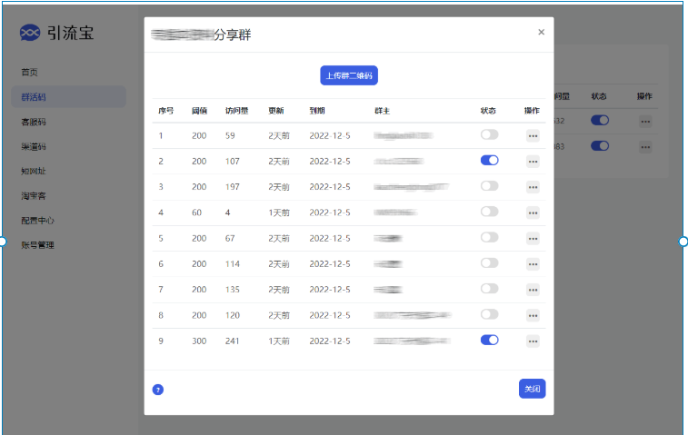Expand the more-options menu for row 2
Screen dimensions: 688x435
pyautogui.click(x=533, y=162)
